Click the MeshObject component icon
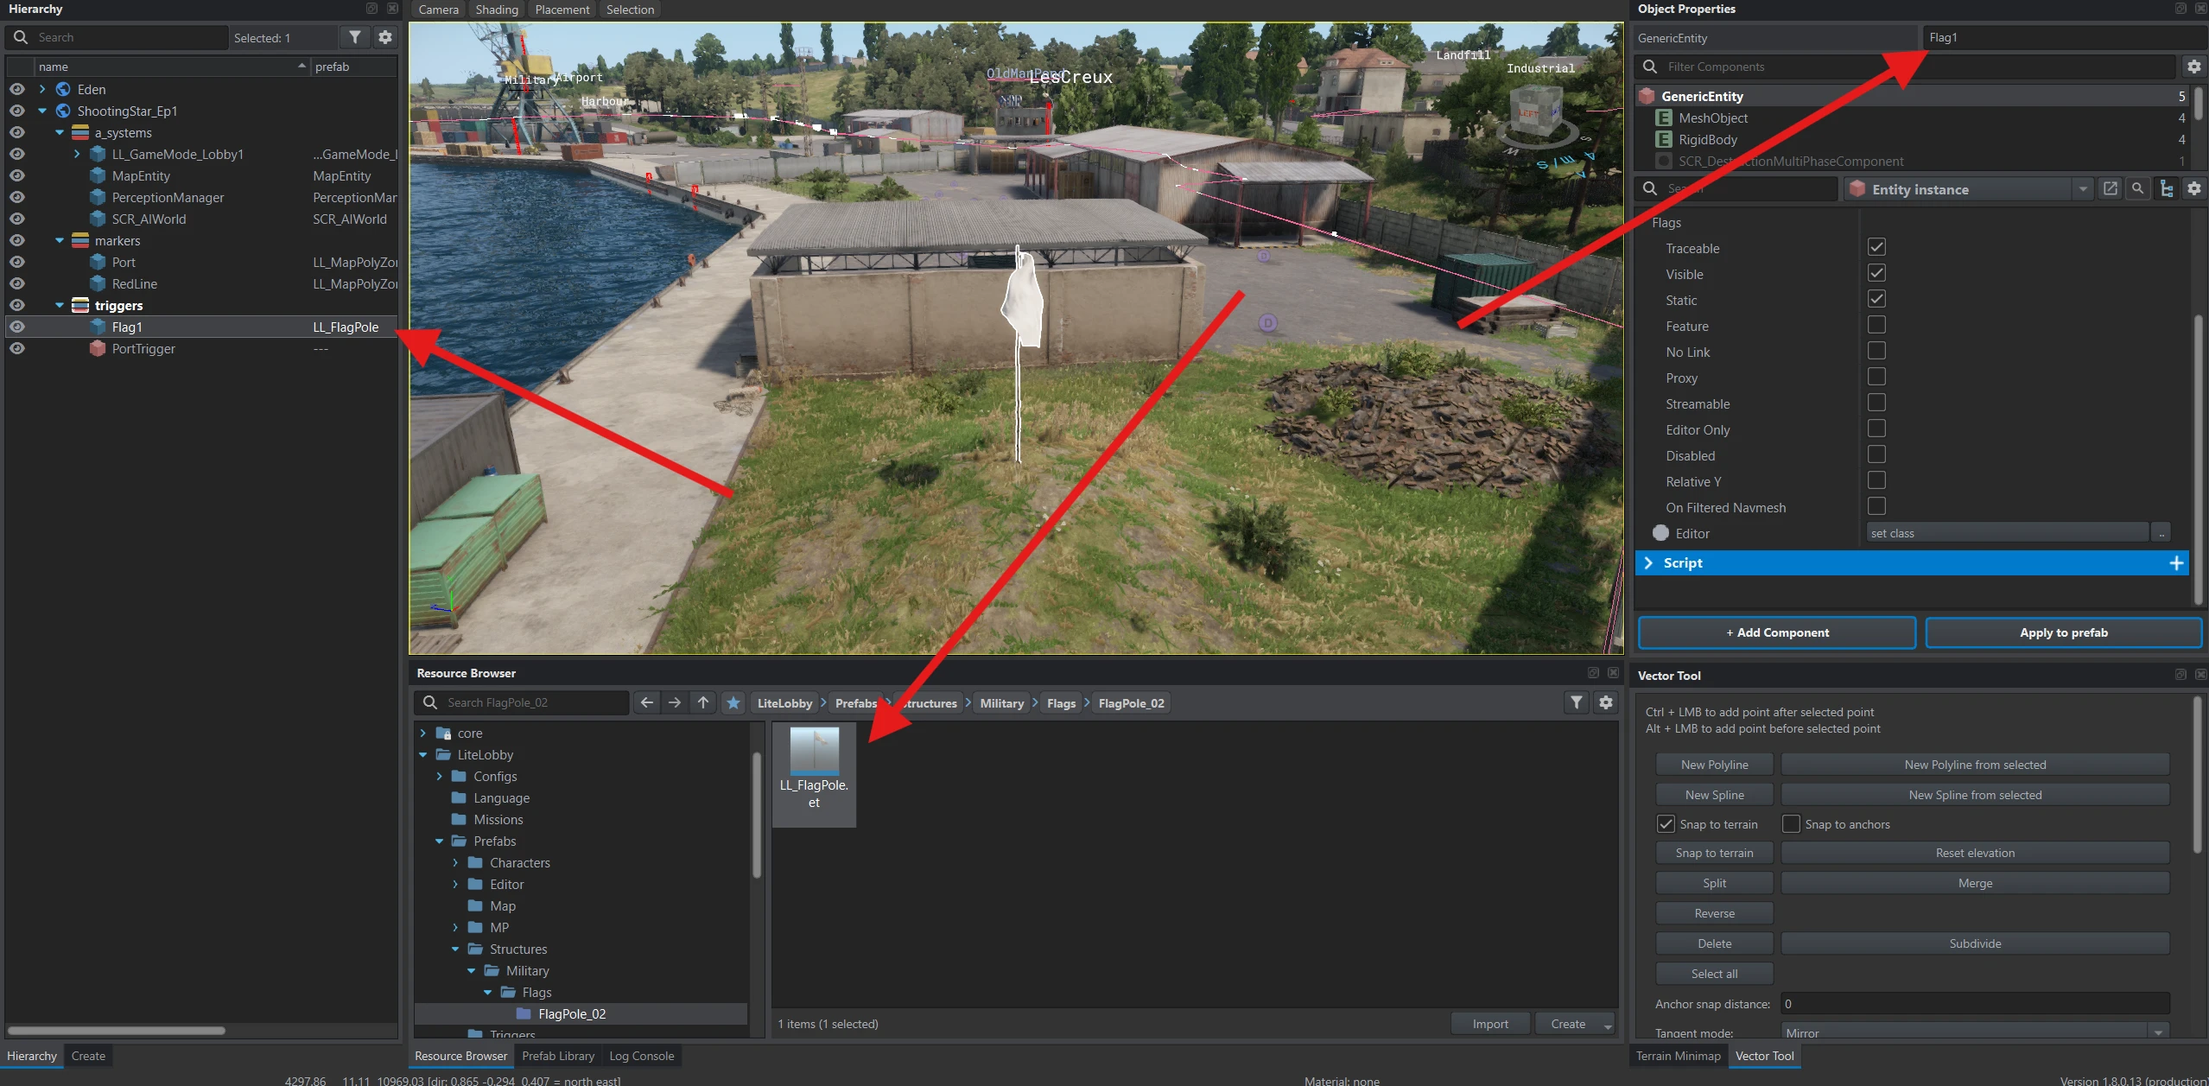The image size is (2209, 1086). [x=1663, y=118]
